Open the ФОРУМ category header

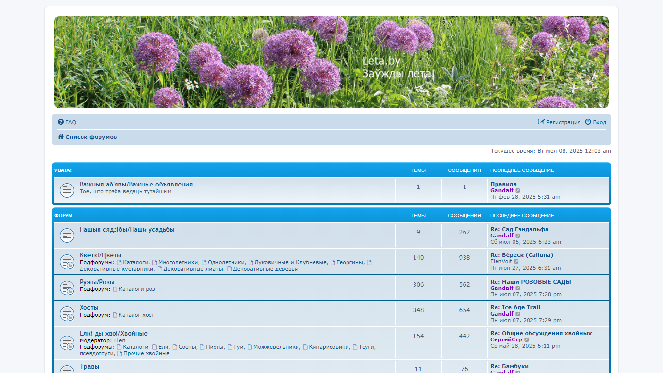[x=64, y=216]
